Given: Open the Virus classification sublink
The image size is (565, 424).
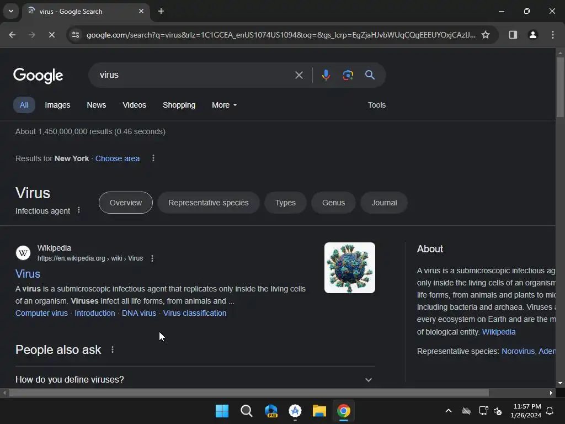Looking at the screenshot, I should pos(195,314).
